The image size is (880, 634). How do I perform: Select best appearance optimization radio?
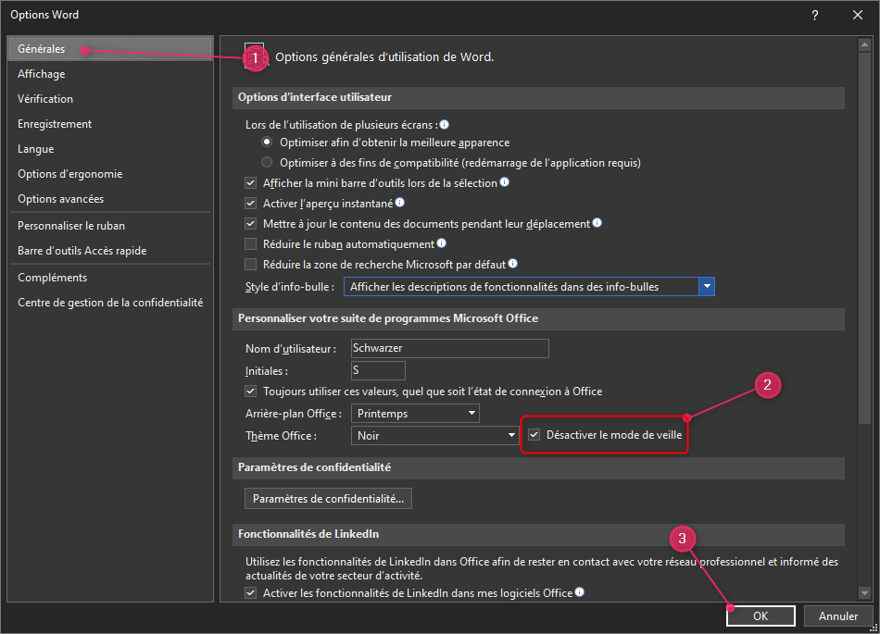click(x=267, y=142)
